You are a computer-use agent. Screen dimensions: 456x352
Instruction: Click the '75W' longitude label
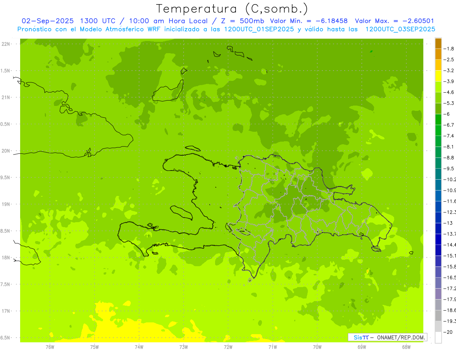pos(95,347)
